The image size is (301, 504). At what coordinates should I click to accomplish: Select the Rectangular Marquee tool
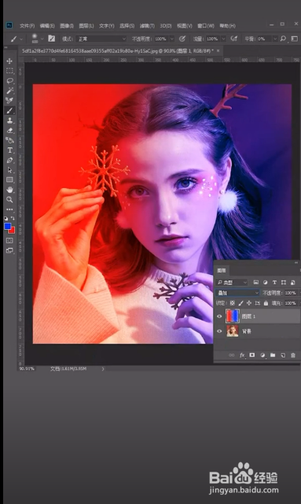point(9,71)
